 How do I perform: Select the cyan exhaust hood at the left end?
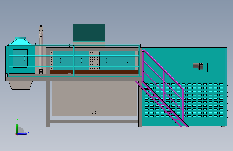click(20, 41)
